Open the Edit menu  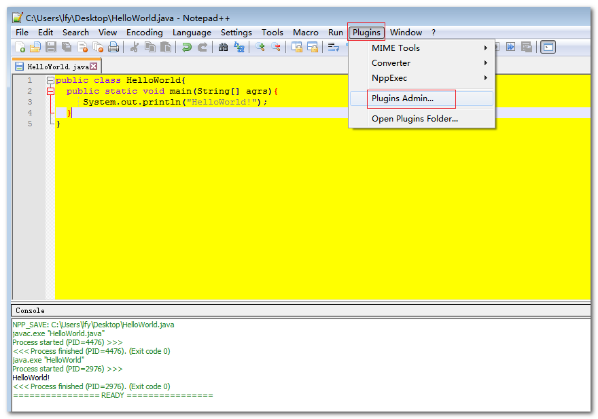(x=46, y=33)
